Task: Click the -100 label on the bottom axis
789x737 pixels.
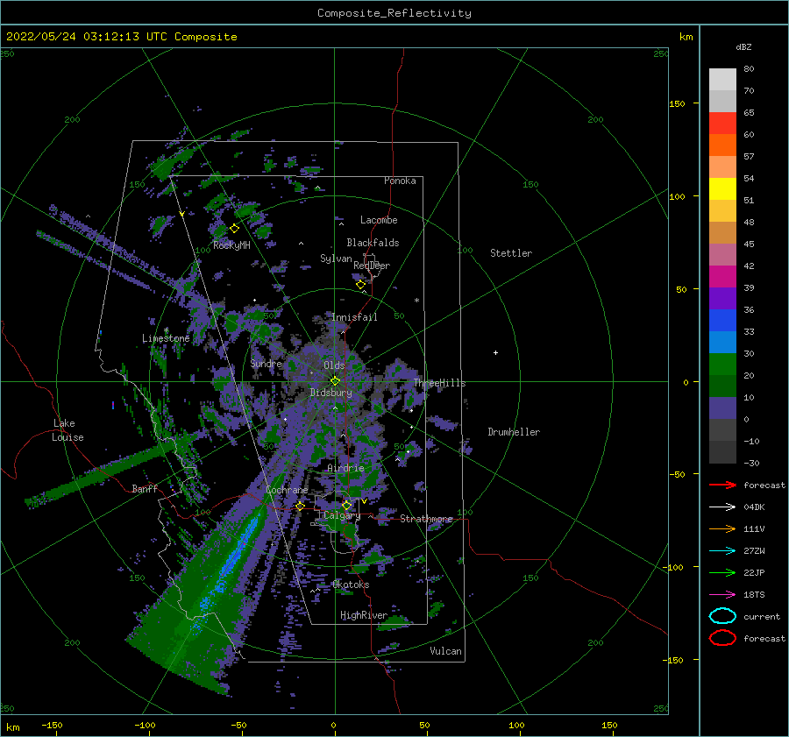Action: coord(145,725)
